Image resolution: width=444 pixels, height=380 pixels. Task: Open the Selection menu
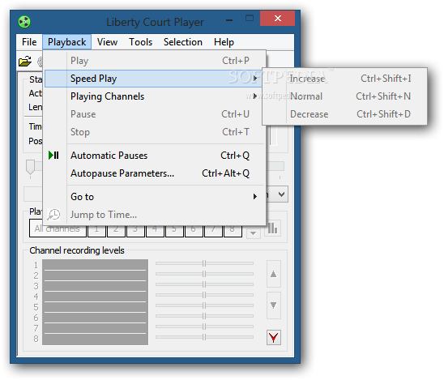pos(183,42)
